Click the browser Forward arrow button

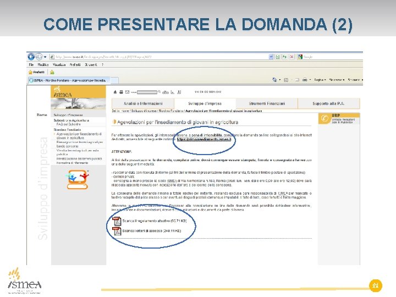[x=38, y=57]
